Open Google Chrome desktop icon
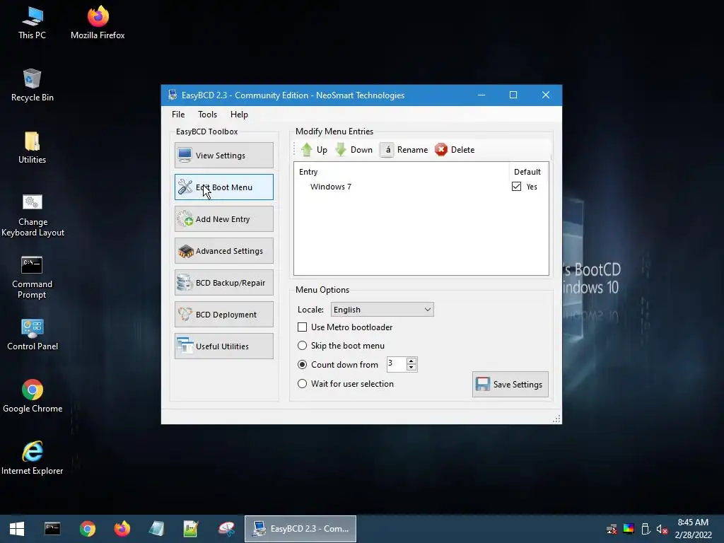The width and height of the screenshot is (724, 543). pos(33,396)
